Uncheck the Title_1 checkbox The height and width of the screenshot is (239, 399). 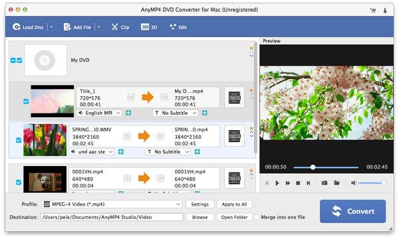coord(26,102)
